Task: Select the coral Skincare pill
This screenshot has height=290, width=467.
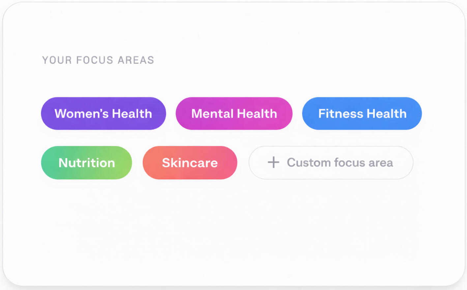Action: coord(190,163)
